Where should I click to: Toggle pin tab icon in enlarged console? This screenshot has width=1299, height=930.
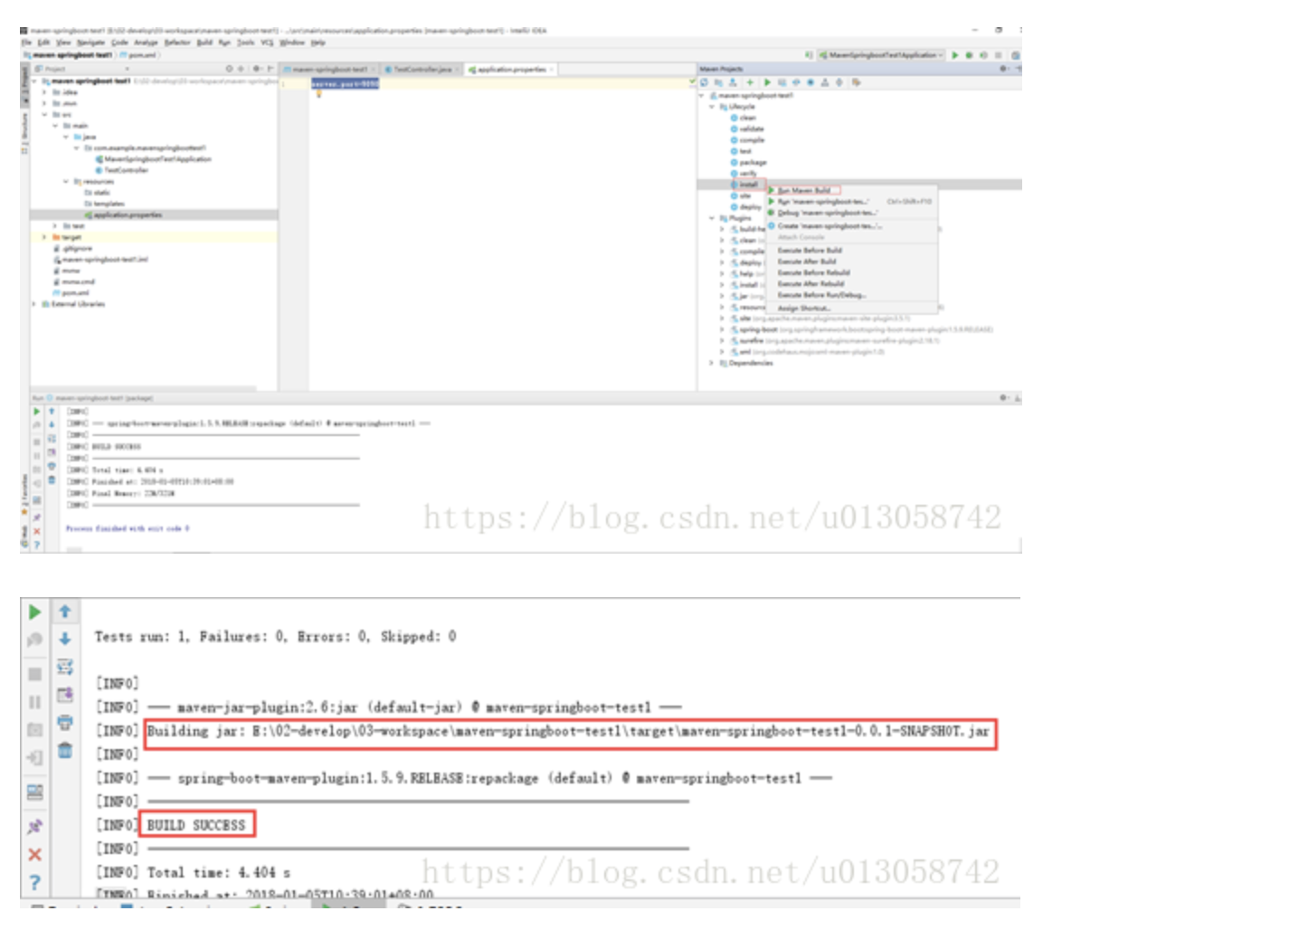34,826
